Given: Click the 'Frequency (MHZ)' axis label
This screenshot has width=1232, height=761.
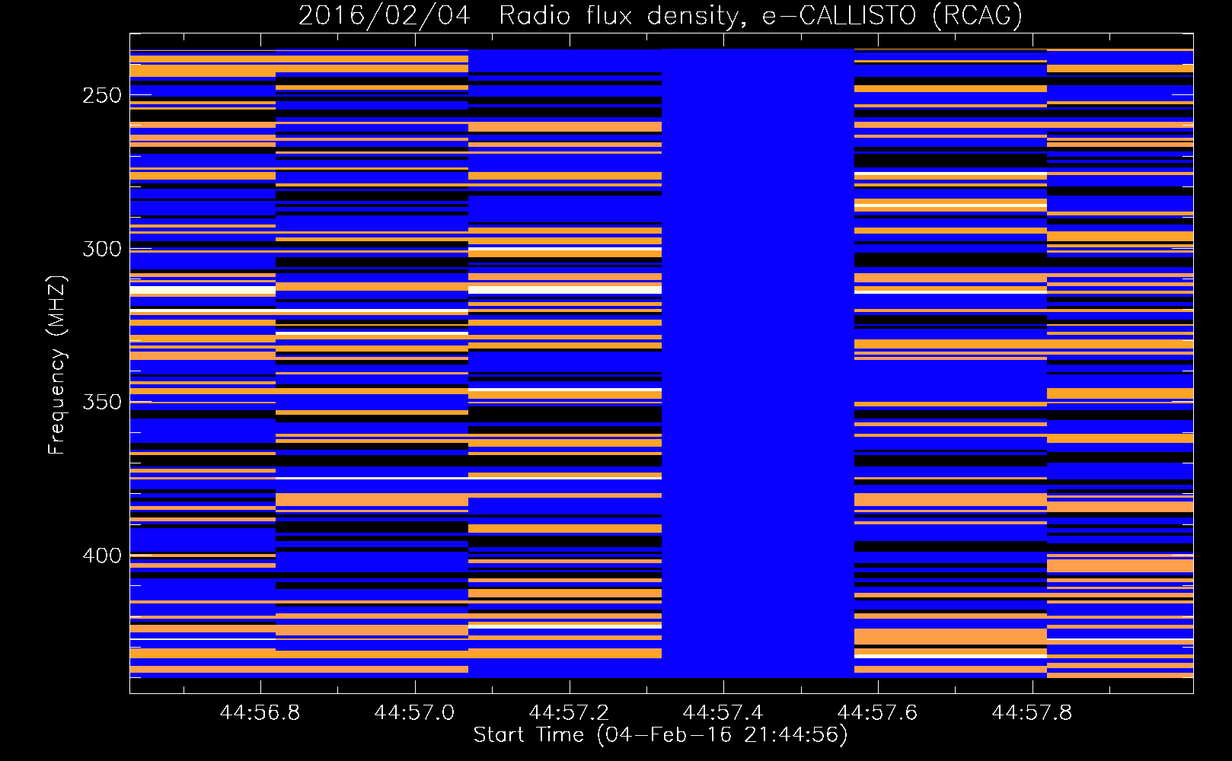Looking at the screenshot, I should pyautogui.click(x=57, y=365).
